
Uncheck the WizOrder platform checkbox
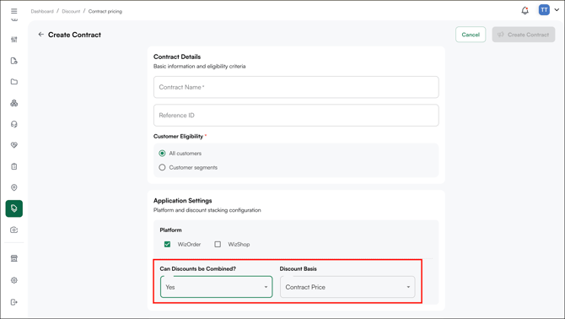click(x=167, y=244)
